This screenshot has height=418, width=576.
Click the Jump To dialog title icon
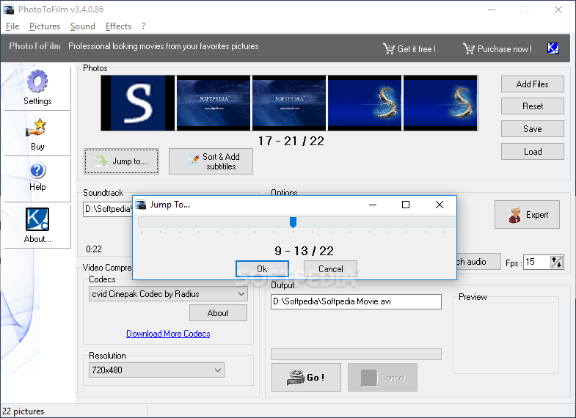(141, 205)
